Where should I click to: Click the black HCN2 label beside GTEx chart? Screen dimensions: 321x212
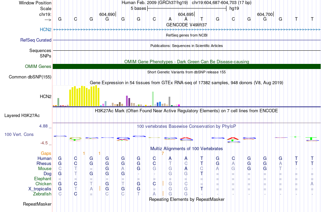point(46,96)
